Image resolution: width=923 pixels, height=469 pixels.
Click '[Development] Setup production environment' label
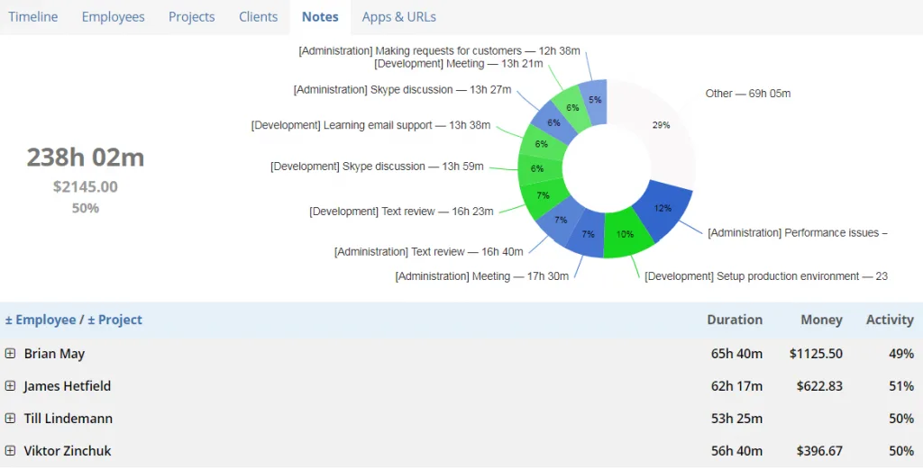point(766,276)
